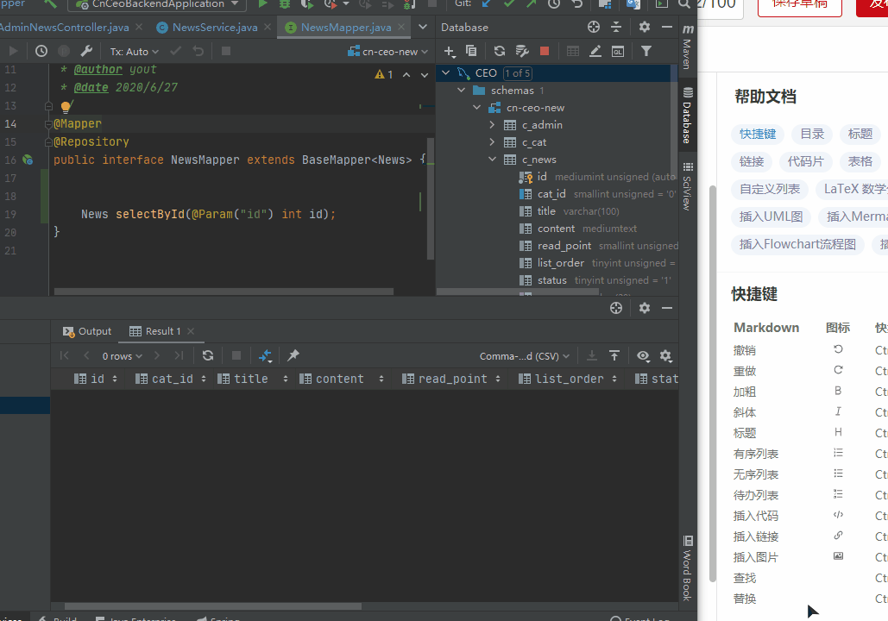
Task: Click the 链接 help tag
Action: tap(752, 161)
